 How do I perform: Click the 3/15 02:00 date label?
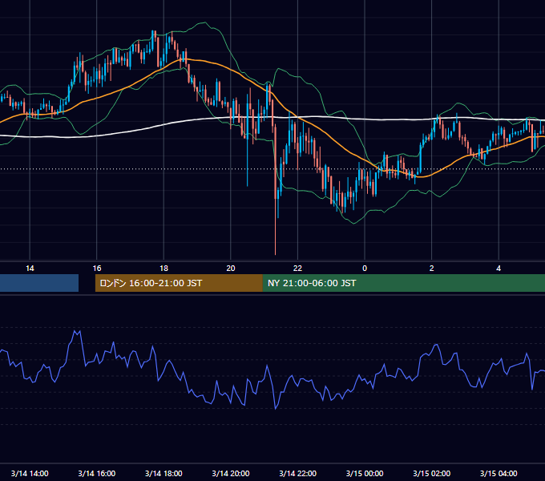click(x=432, y=473)
